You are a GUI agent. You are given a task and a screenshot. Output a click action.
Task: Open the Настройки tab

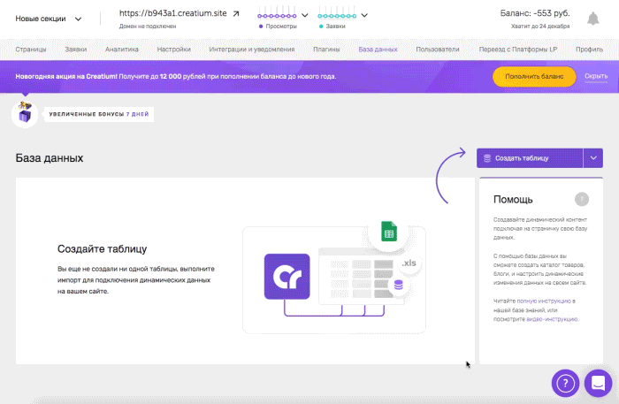(x=173, y=50)
